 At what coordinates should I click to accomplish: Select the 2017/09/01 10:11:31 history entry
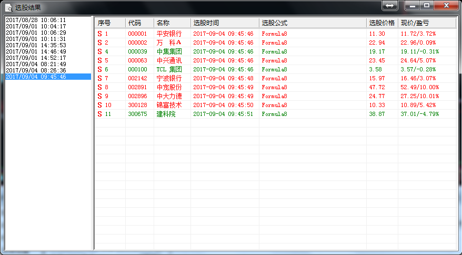pos(48,39)
